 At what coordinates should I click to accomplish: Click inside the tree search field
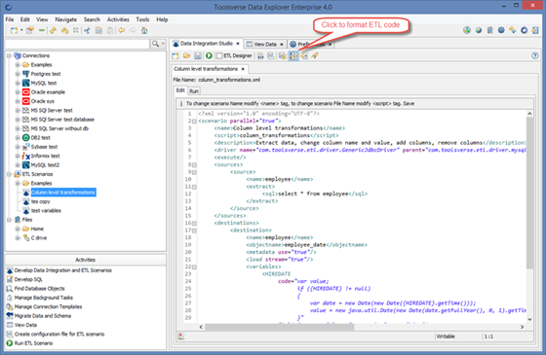[77, 44]
